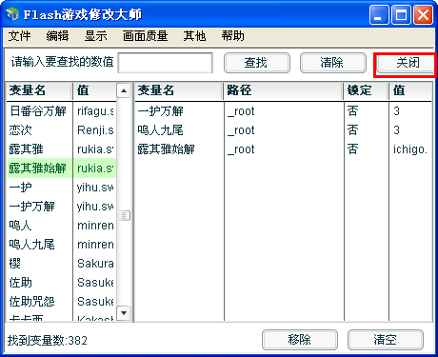Viewport: 438px width, 357px height.
Task: Click the Renji.s value cell
Action: point(95,130)
